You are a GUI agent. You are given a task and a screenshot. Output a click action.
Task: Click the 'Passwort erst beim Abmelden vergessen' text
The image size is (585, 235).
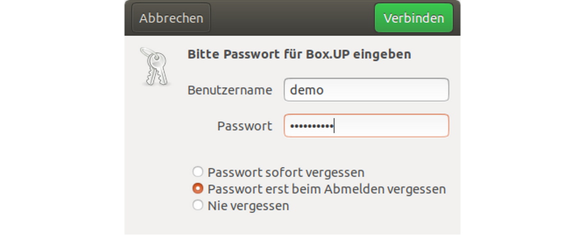tap(326, 189)
